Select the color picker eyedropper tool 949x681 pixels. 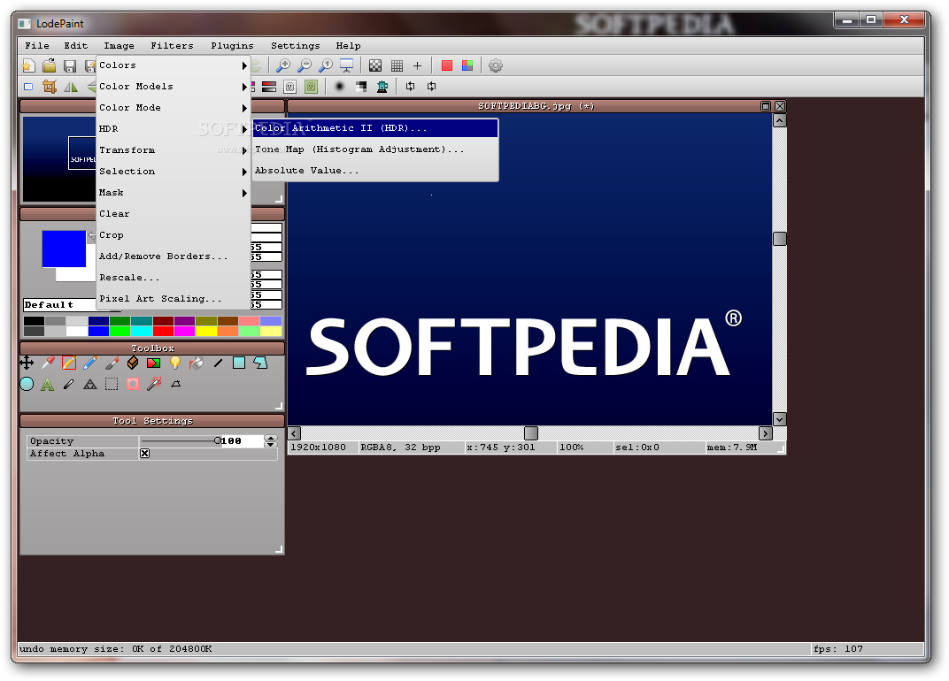pos(48,363)
